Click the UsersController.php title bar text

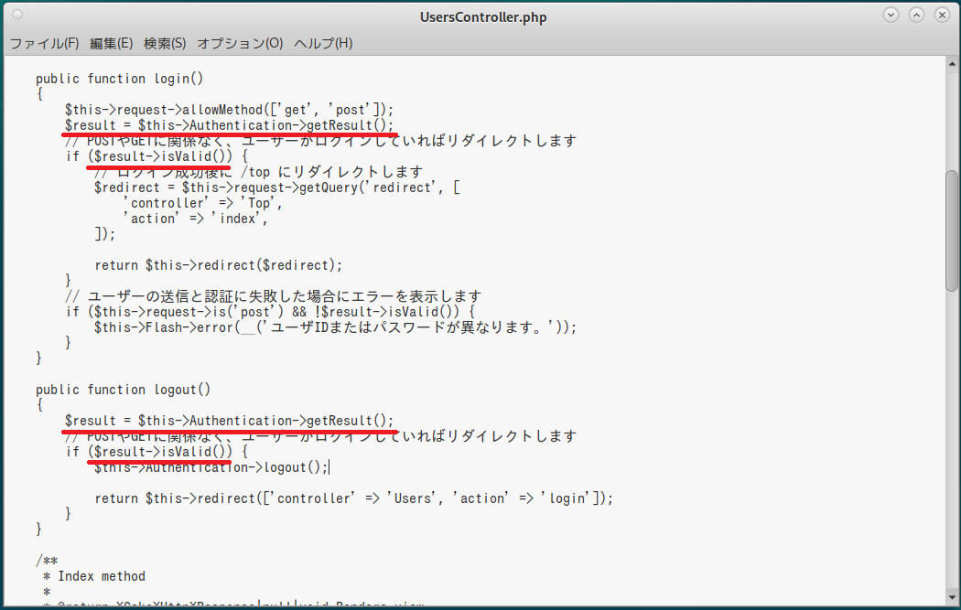483,16
